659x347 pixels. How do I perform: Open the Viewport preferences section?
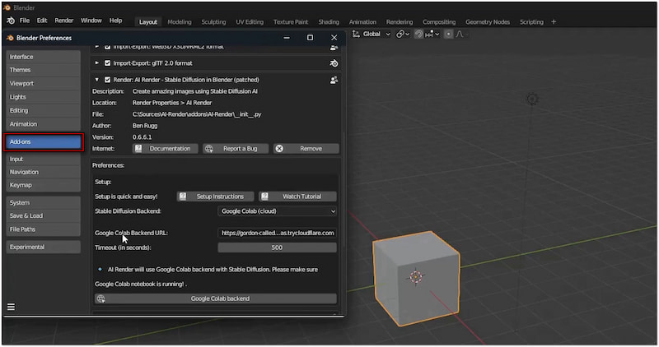point(44,84)
